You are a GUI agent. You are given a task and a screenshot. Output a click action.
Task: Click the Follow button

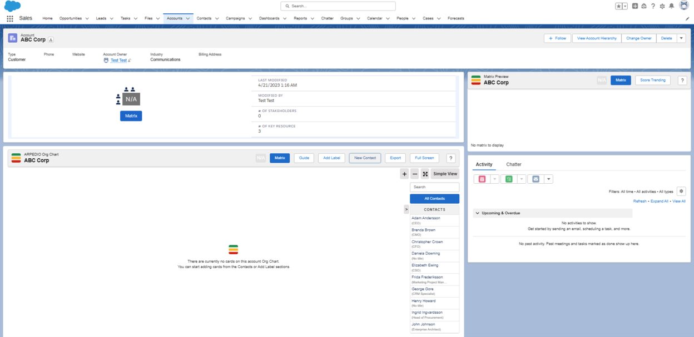coord(557,38)
